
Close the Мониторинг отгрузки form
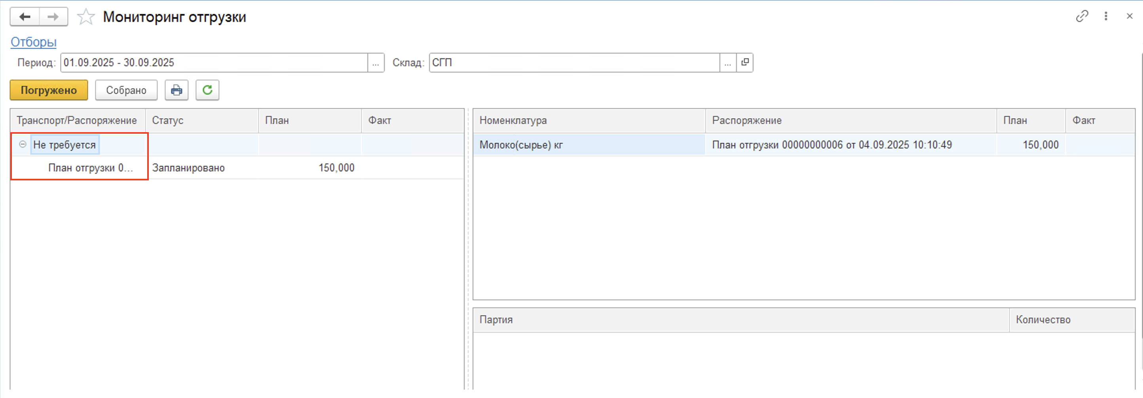[1129, 16]
